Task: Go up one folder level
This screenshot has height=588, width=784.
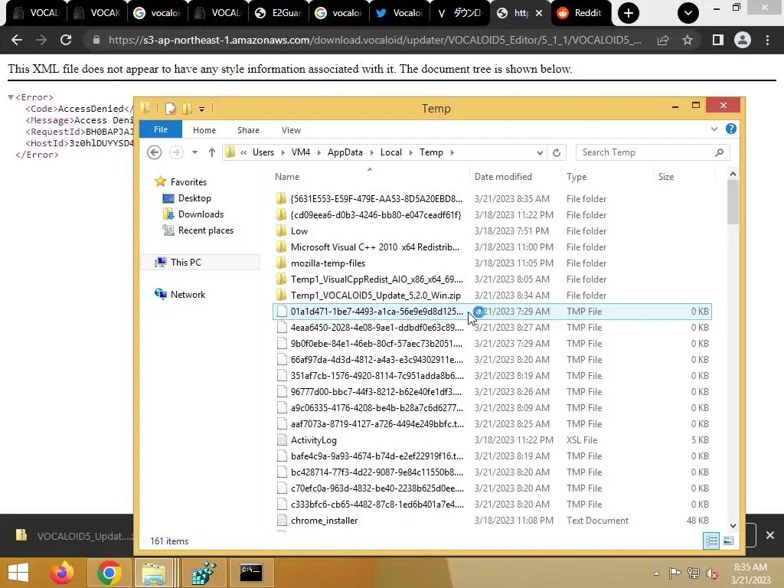Action: coord(212,152)
